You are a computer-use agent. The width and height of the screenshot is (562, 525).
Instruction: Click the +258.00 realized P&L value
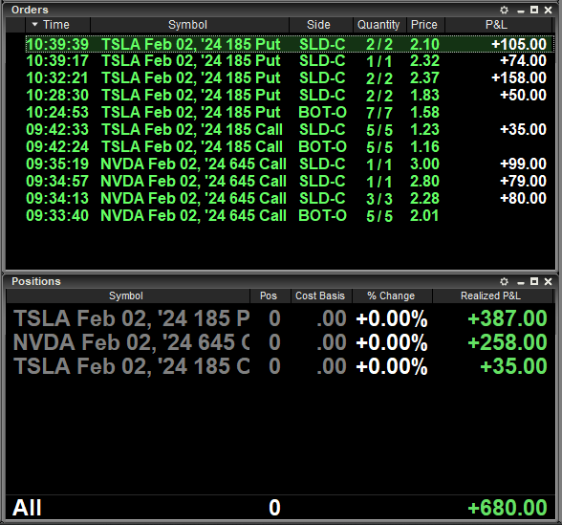coord(508,342)
